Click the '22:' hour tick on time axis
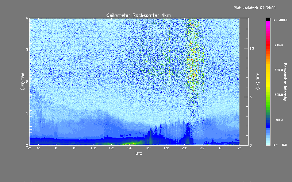This screenshot has width=292, height=182. tap(203, 148)
